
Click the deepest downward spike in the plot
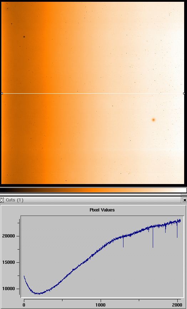click(x=153, y=247)
